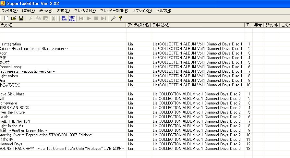Sort by アーティスト名 column header
The width and height of the screenshot is (290, 158).
(x=138, y=25)
